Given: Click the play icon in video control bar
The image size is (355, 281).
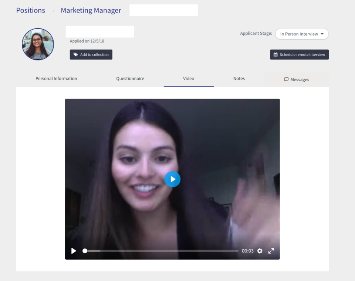Looking at the screenshot, I should tap(74, 251).
